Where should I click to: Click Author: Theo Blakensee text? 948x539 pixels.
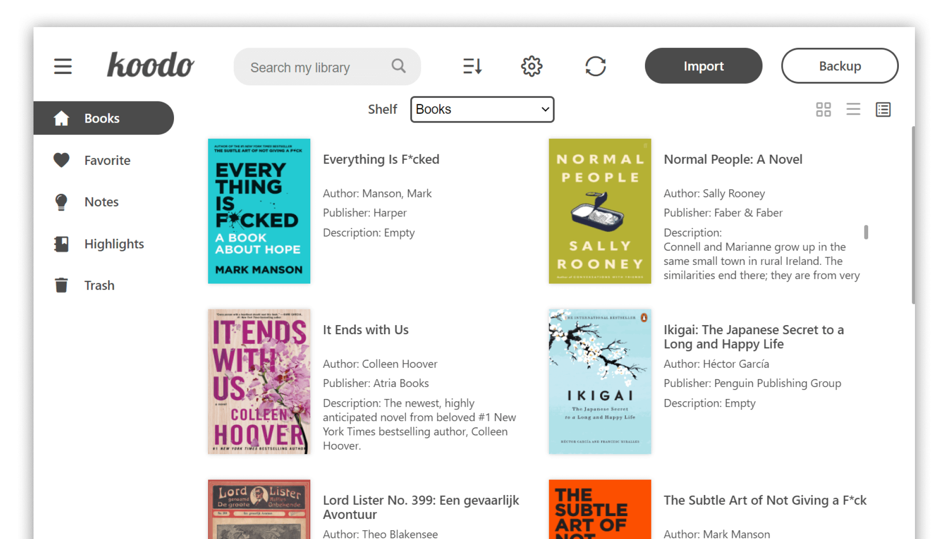pyautogui.click(x=381, y=533)
